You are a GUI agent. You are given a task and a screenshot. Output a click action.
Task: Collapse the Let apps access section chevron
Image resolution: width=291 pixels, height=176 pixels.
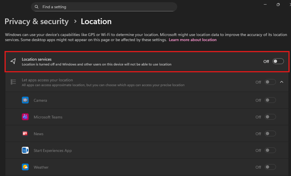point(282,82)
